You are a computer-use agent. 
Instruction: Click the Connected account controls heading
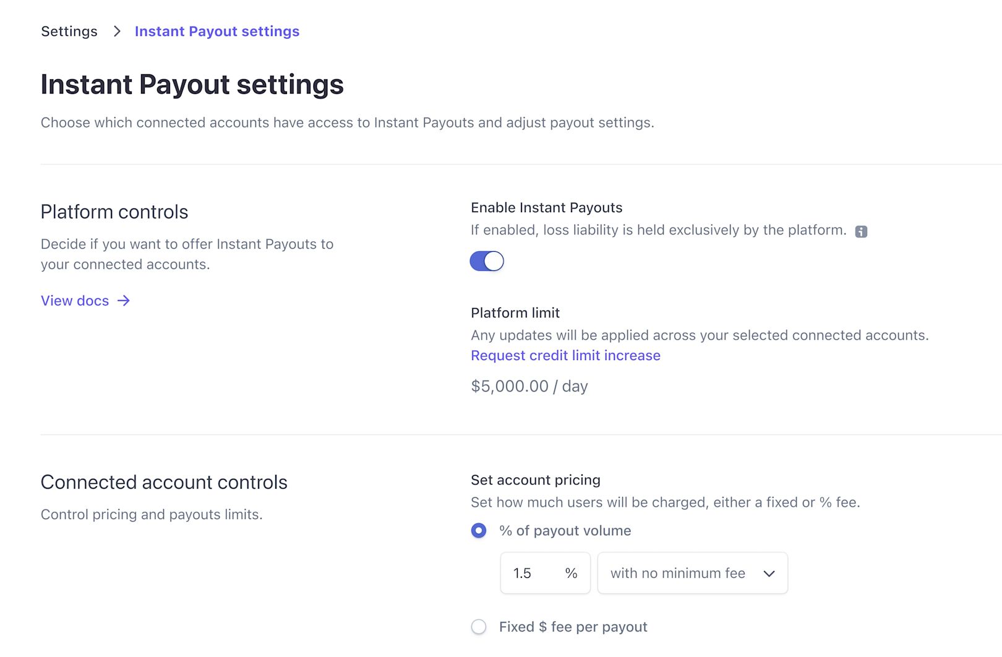[x=164, y=483]
